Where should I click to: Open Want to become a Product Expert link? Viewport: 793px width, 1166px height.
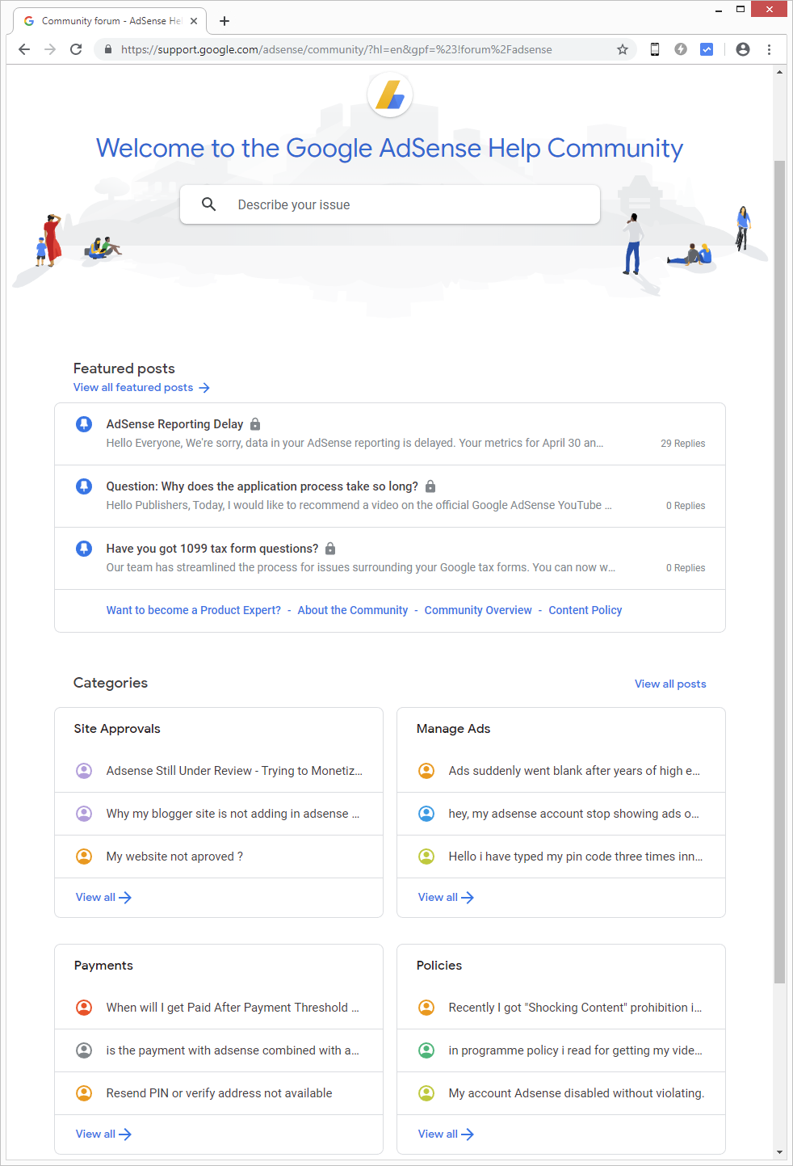tap(194, 610)
